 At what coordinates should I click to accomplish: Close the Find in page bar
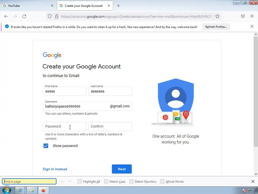(x=253, y=181)
